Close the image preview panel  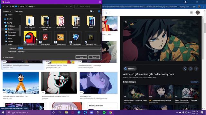(x=126, y=22)
